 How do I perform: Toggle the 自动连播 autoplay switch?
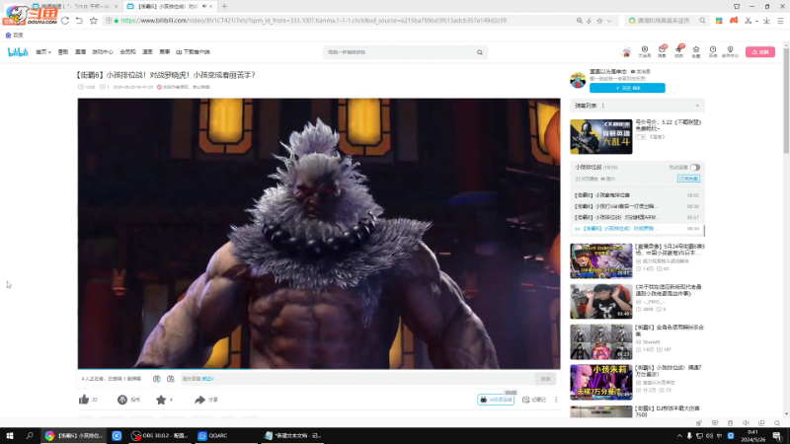(695, 167)
